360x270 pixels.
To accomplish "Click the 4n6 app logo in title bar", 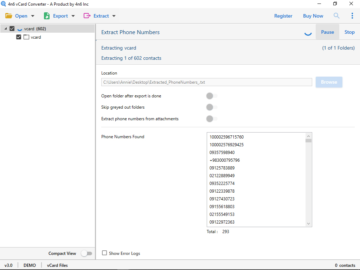I will (x=3, y=4).
